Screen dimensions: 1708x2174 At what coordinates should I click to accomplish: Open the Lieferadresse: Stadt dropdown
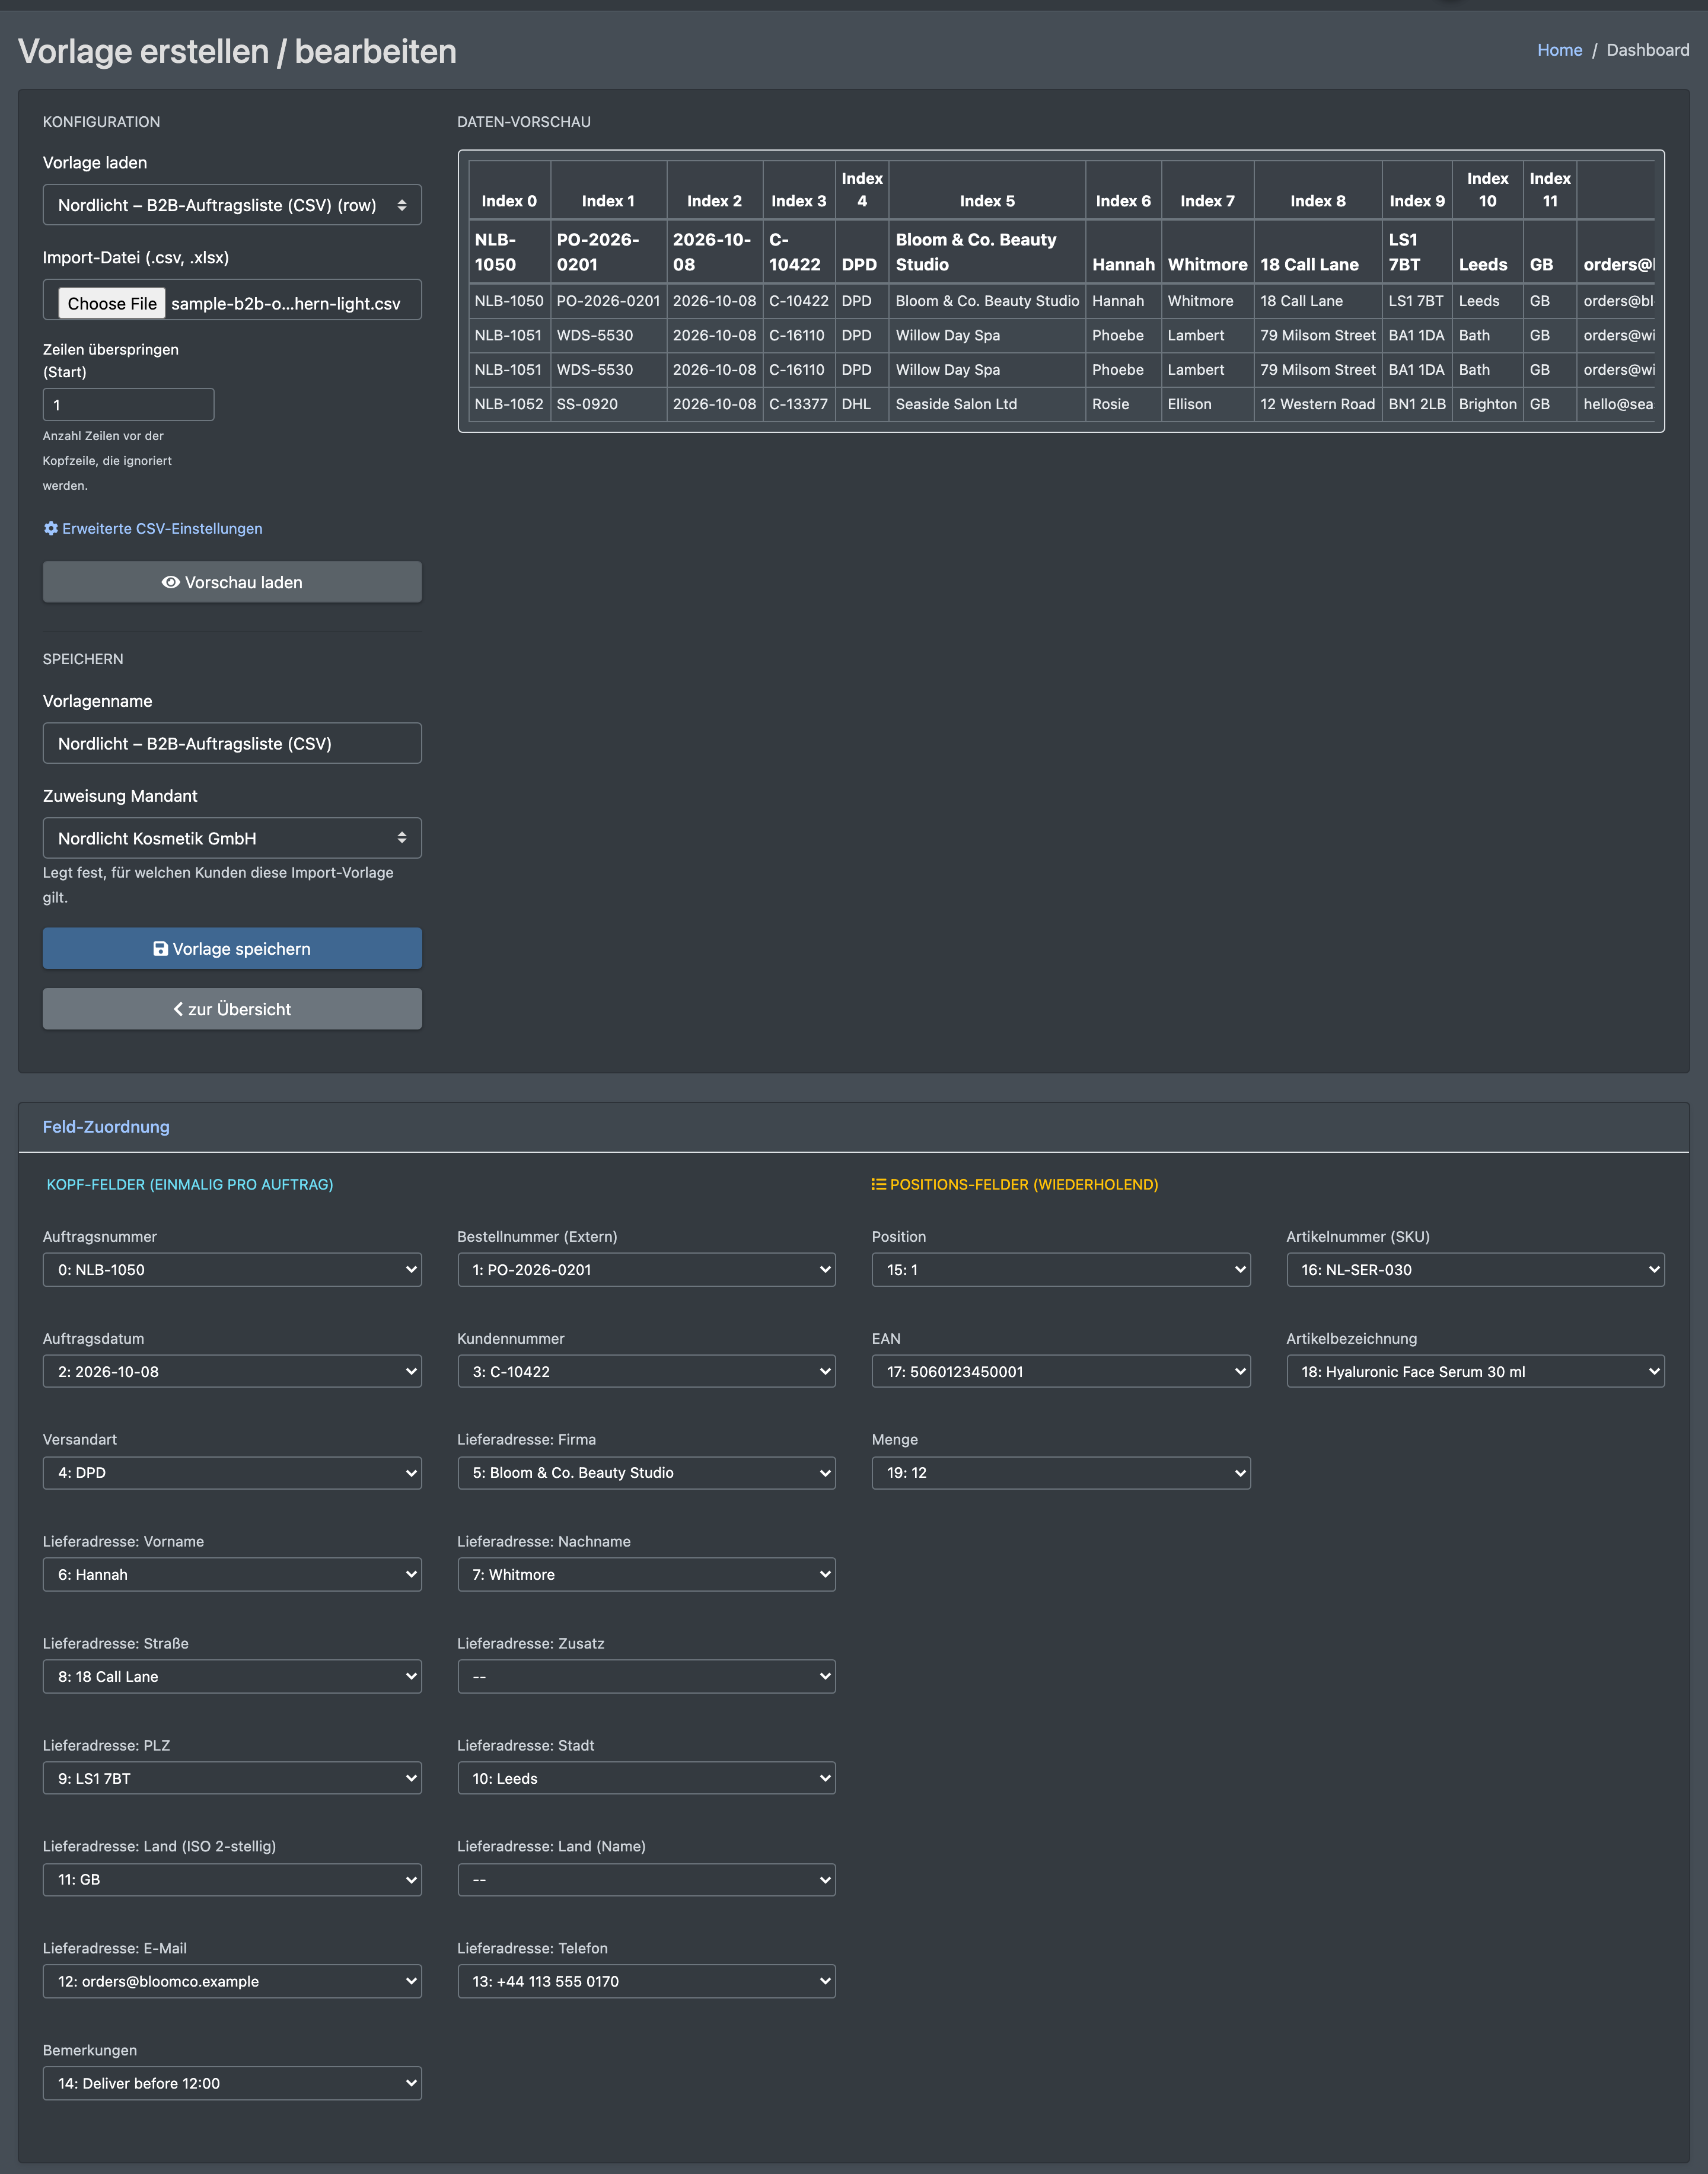[x=646, y=1779]
